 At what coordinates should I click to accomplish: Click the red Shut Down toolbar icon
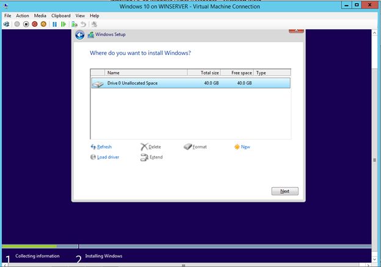click(35, 24)
